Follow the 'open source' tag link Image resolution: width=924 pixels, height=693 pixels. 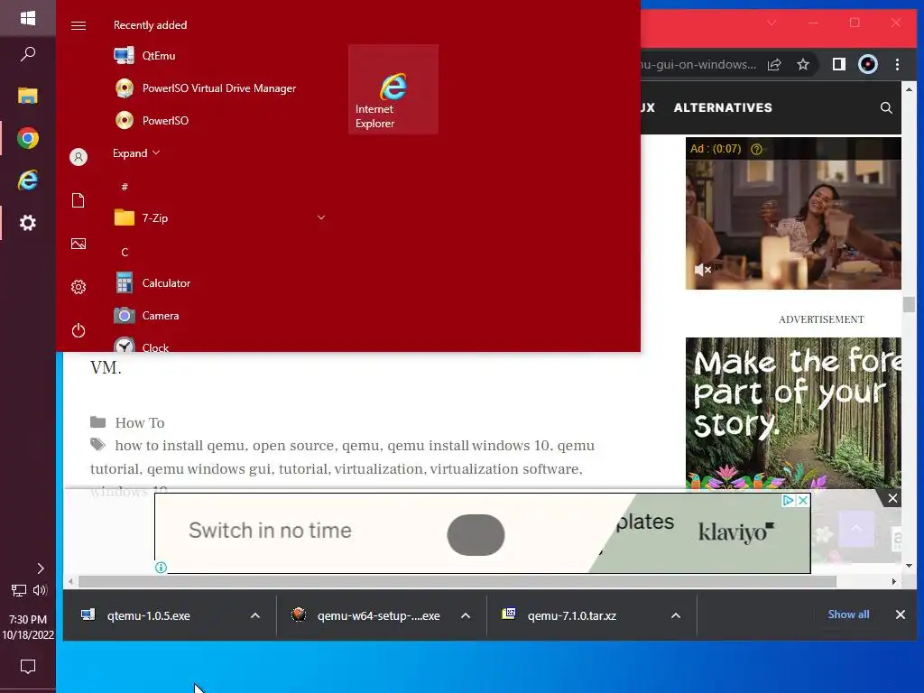(293, 446)
